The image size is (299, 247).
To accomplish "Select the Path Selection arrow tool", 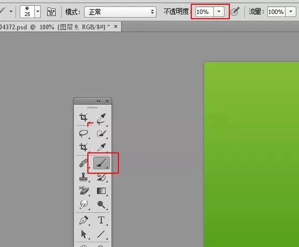I will [x=84, y=234].
